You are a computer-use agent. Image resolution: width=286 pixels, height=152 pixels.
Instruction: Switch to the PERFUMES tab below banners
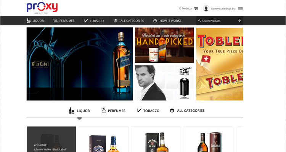click(x=117, y=111)
